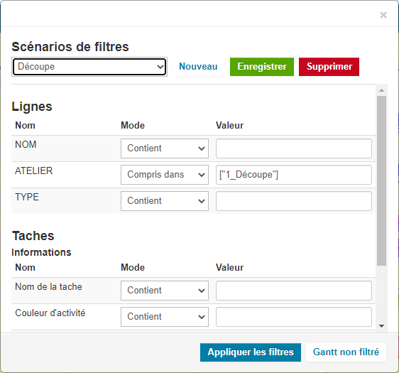Click the Couleur d'activité value field
399x373 pixels.
[294, 317]
